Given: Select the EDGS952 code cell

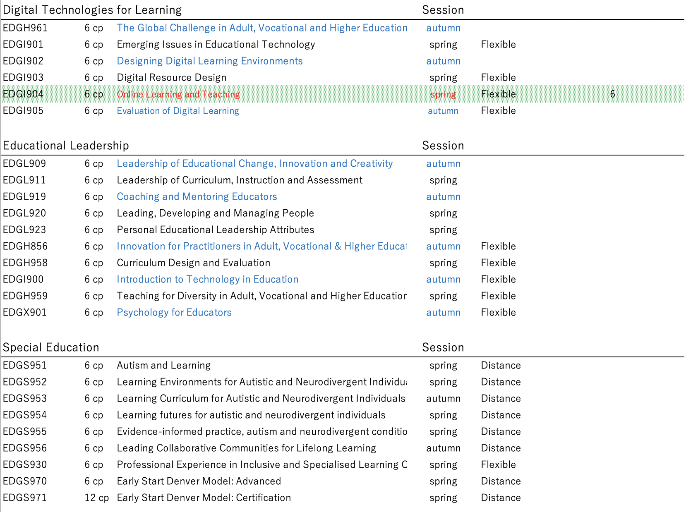Looking at the screenshot, I should tap(25, 382).
